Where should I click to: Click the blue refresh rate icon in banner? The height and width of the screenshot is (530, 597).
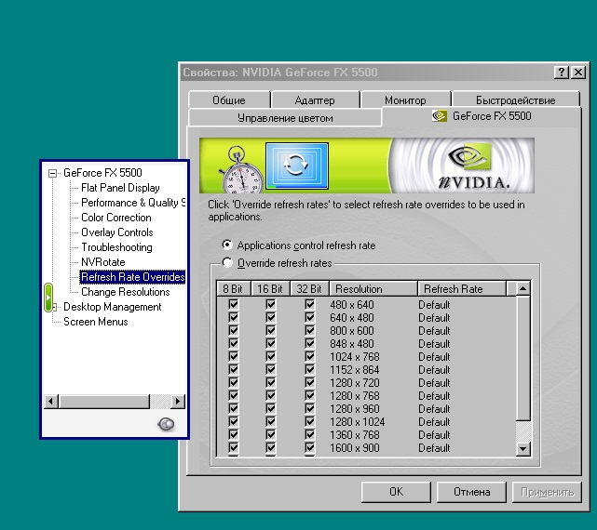(x=297, y=166)
